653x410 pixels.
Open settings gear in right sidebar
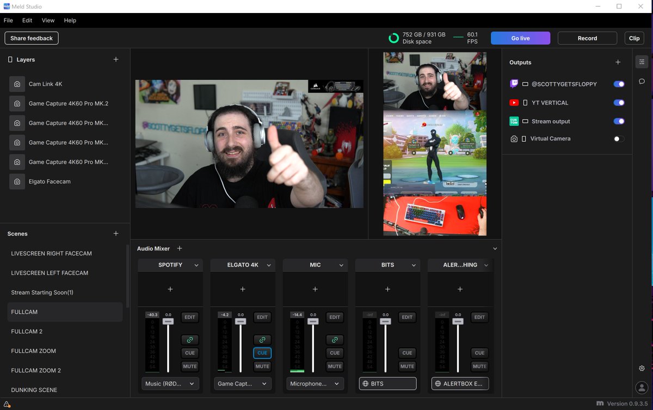click(642, 368)
